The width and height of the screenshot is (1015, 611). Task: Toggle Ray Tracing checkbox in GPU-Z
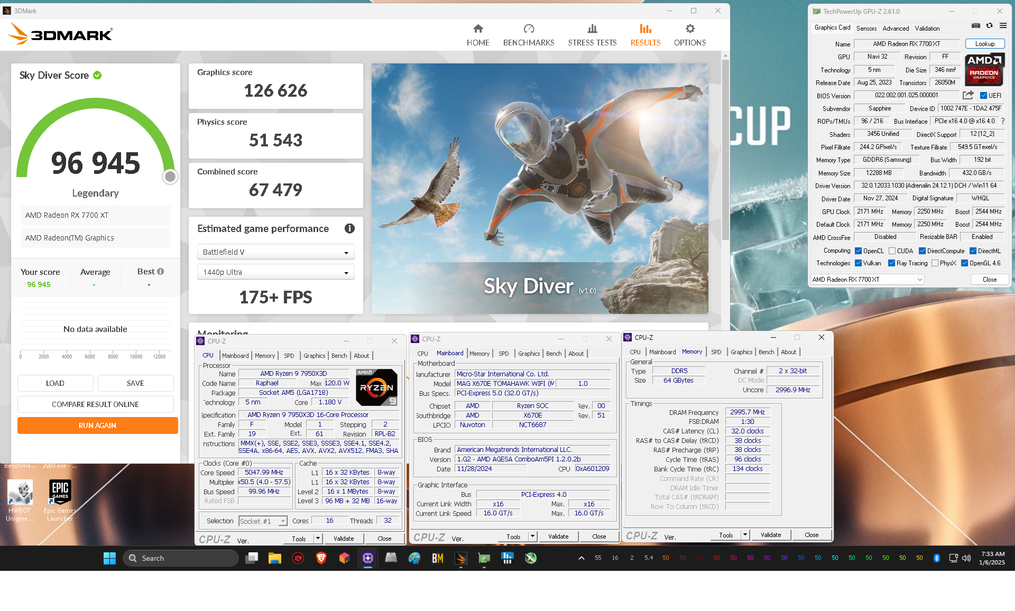[892, 263]
